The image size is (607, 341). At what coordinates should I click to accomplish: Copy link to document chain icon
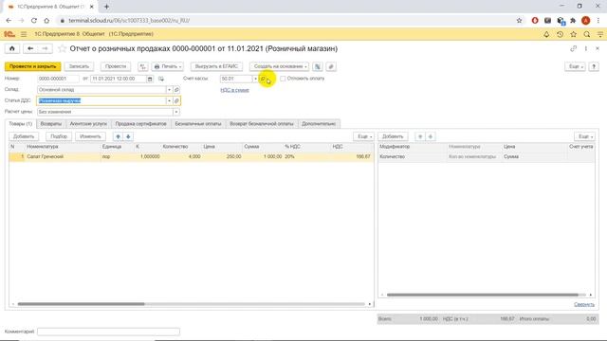coord(573,48)
